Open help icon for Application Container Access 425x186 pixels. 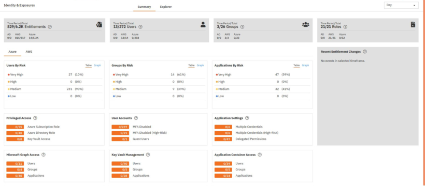(x=260, y=154)
